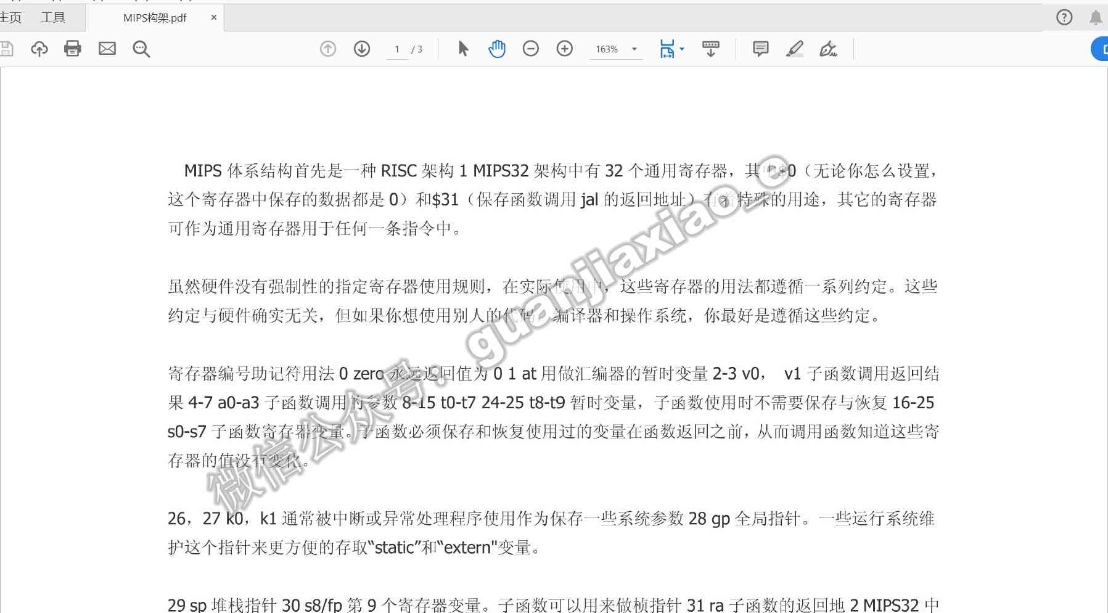View notifications bell icon
This screenshot has height=613, width=1108.
coord(1096,17)
